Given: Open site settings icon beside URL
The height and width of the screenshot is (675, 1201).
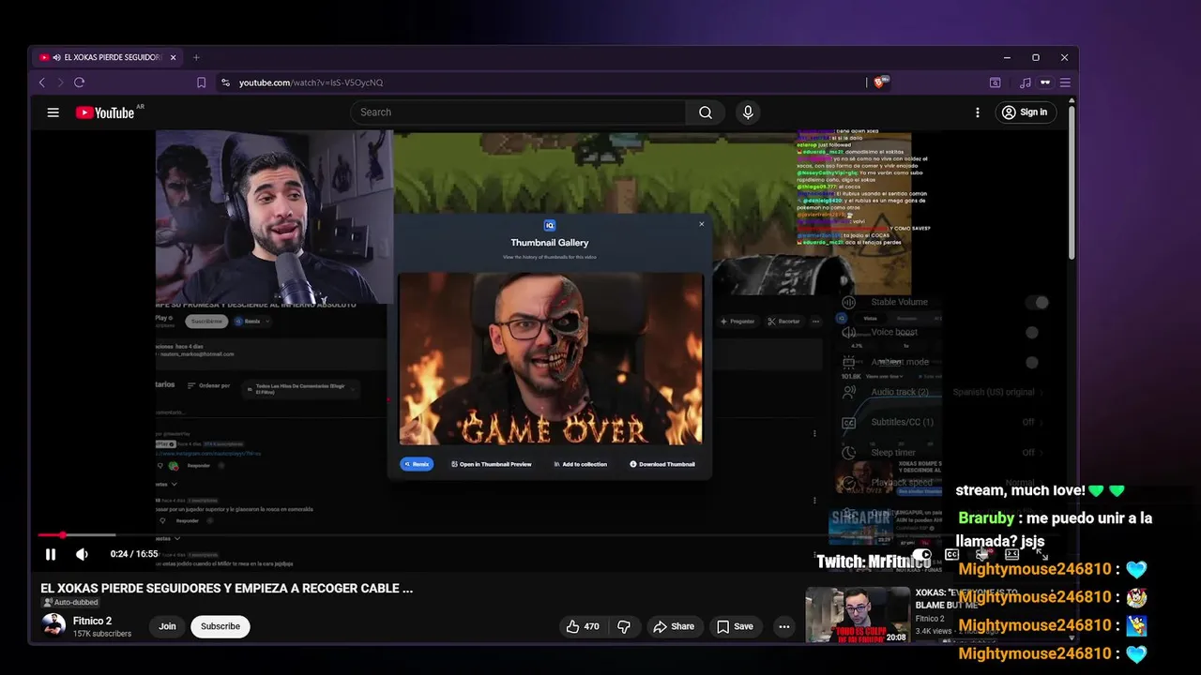Looking at the screenshot, I should tap(225, 82).
